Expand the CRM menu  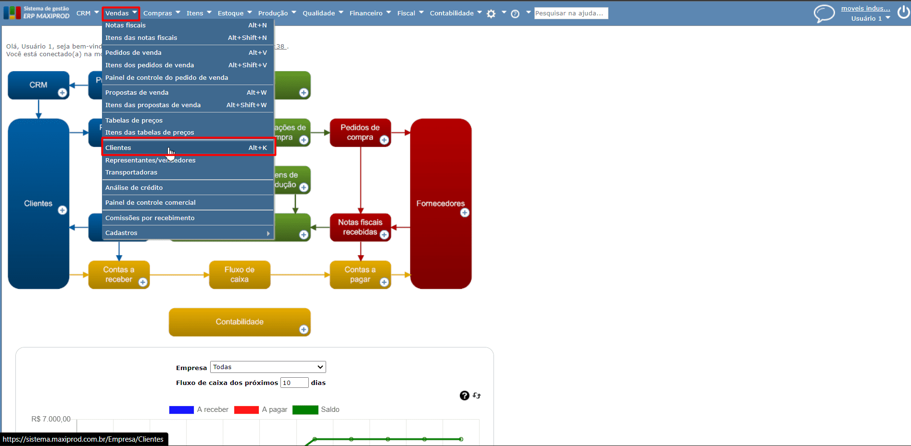point(88,13)
